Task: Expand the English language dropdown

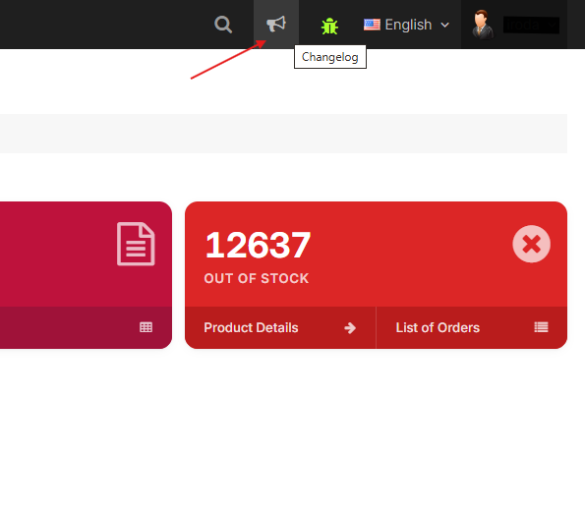Action: 407,25
